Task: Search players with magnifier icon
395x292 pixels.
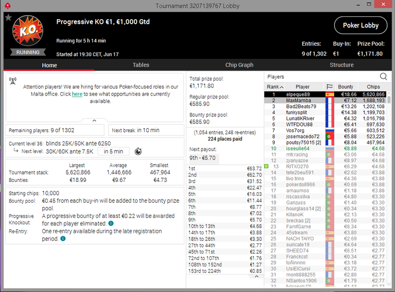Action: 383,76
